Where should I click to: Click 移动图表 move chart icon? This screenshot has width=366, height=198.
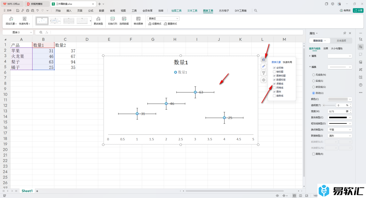(138, 19)
